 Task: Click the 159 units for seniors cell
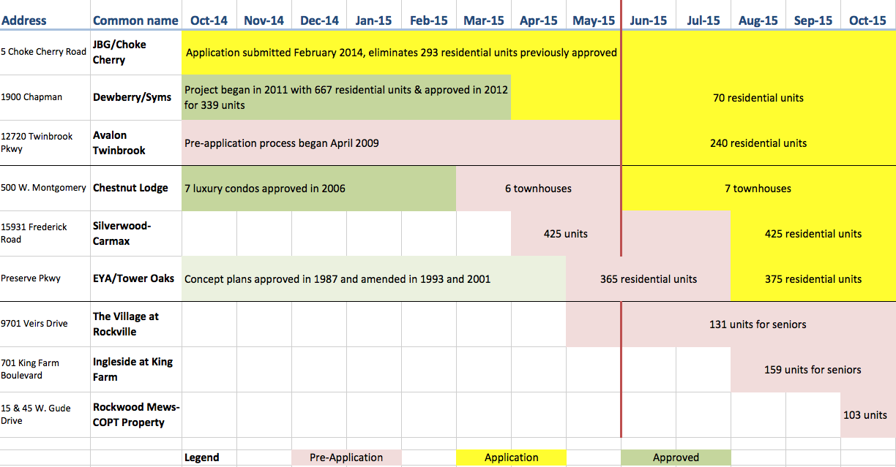(x=813, y=370)
